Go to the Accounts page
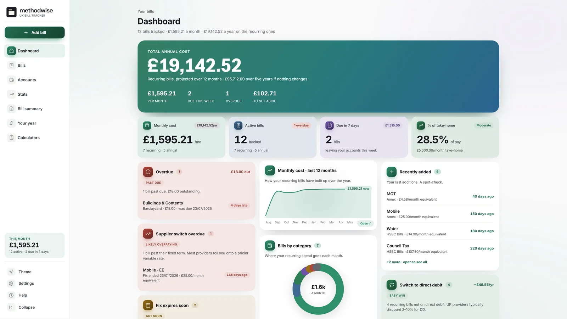Screen dimensions: 567x319 (x=35, y=80)
